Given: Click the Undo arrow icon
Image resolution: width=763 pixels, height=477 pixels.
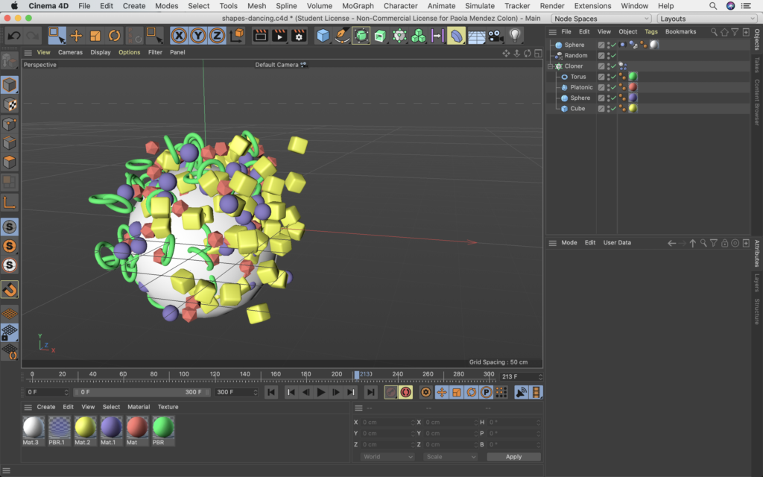Looking at the screenshot, I should [13, 35].
